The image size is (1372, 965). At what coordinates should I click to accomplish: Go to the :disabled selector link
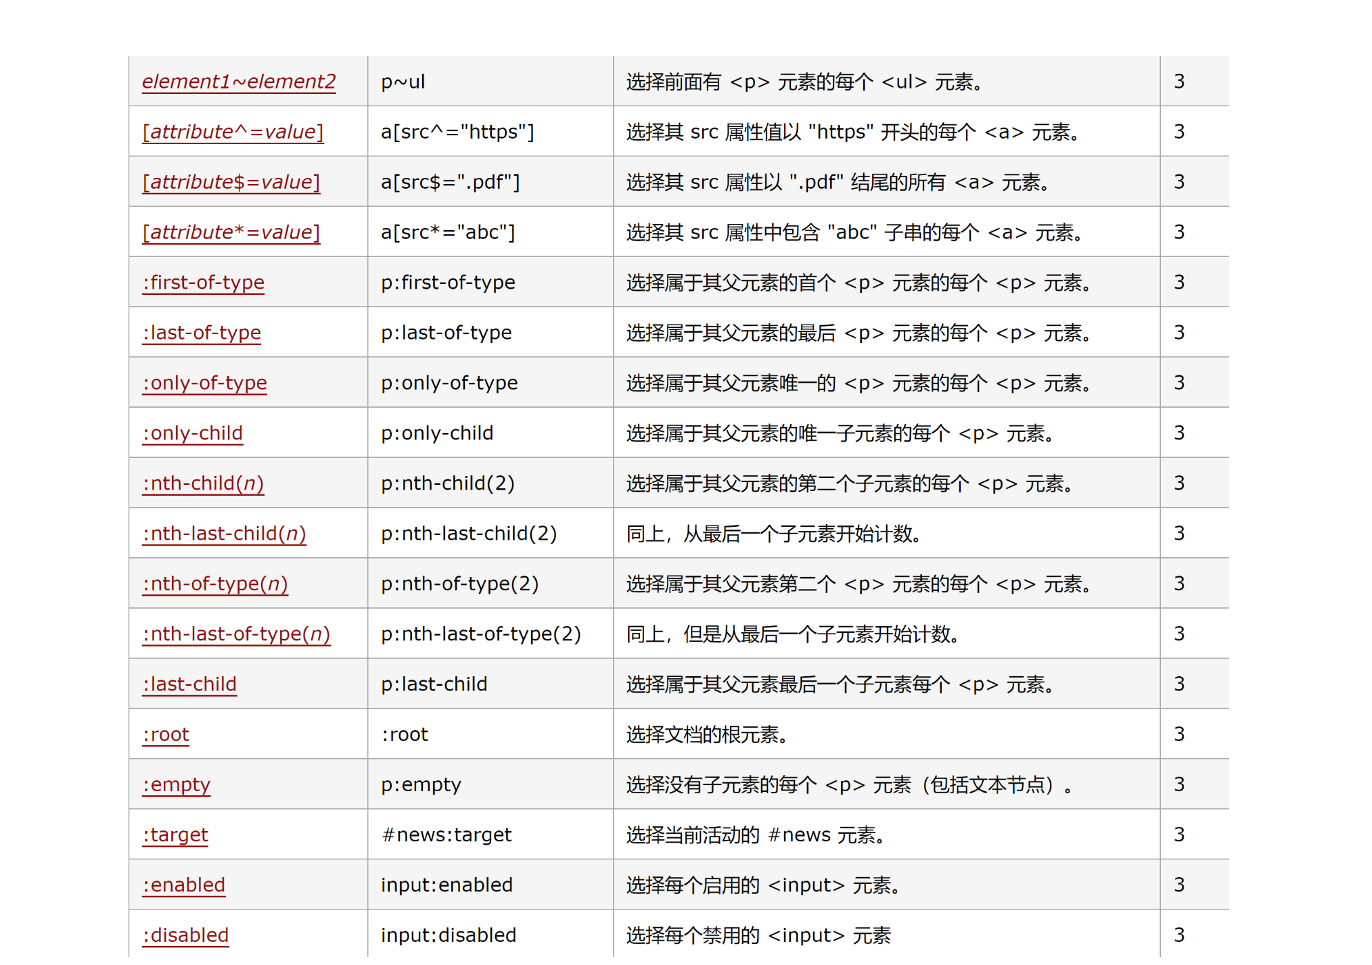tap(185, 935)
